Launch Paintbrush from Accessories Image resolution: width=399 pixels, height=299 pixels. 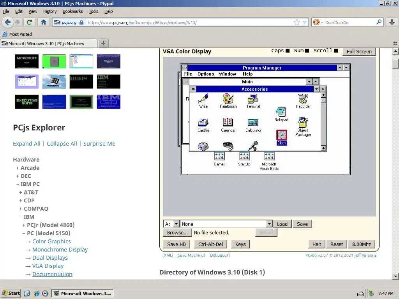click(x=228, y=101)
